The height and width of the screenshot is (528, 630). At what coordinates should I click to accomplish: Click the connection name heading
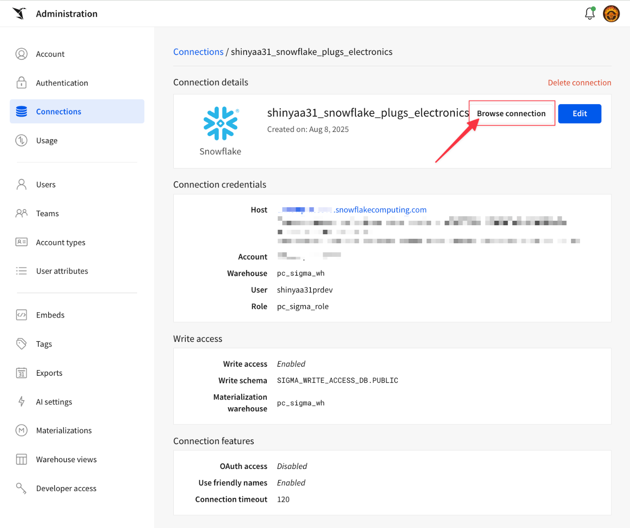[368, 113]
